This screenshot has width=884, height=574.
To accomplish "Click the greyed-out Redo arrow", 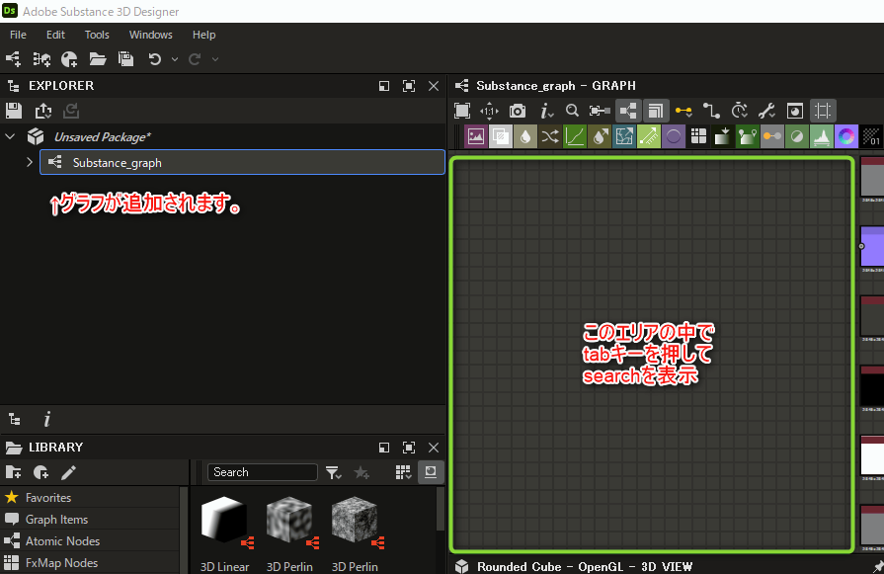I will pos(195,58).
